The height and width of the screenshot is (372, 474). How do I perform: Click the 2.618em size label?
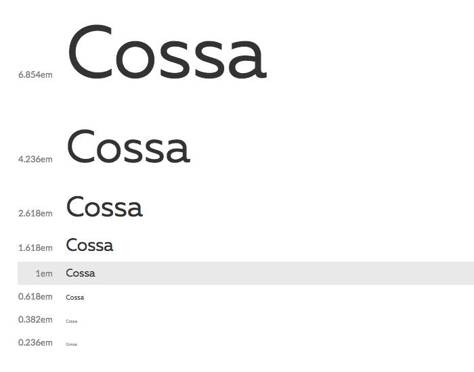pyautogui.click(x=35, y=213)
